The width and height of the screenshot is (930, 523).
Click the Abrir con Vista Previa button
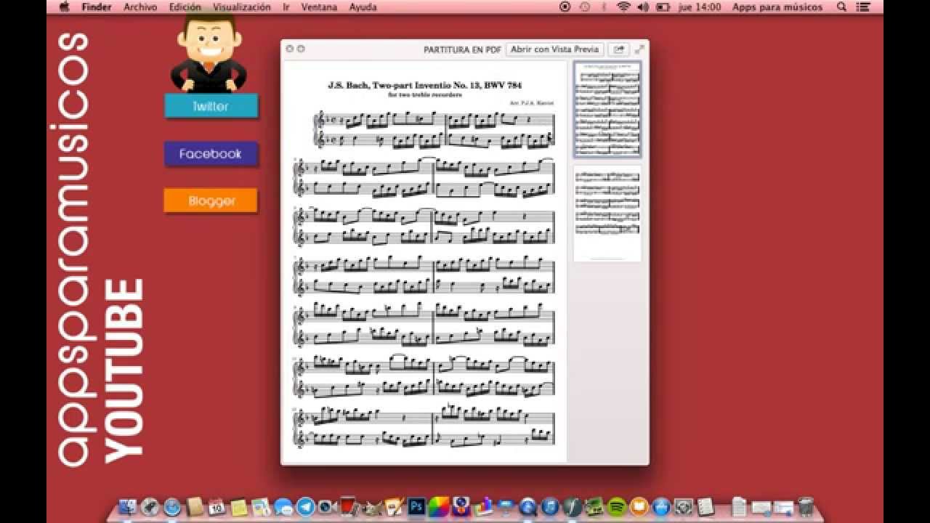pos(554,49)
